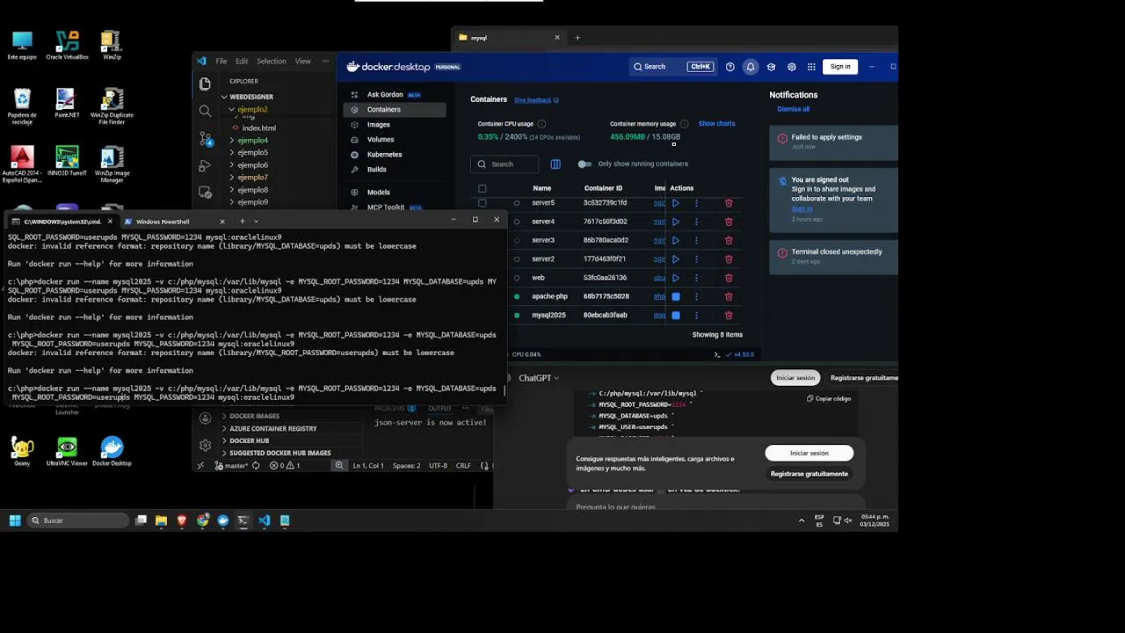This screenshot has width=1125, height=633.
Task: Expand the ejemplo7 folder
Action: pyautogui.click(x=252, y=178)
